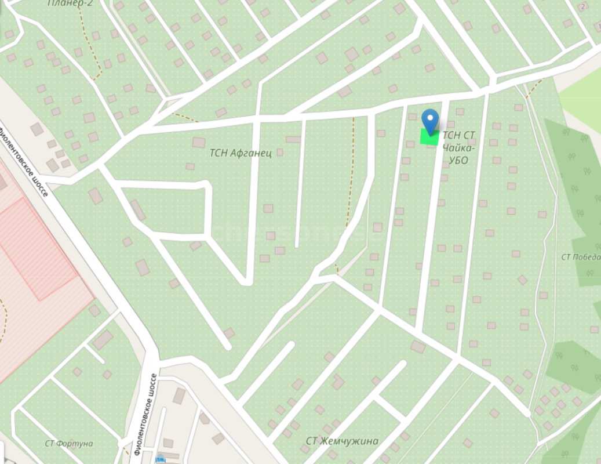This screenshot has height=464, width=601.
Task: Click the ТСН Афганец map label
Action: 241,153
